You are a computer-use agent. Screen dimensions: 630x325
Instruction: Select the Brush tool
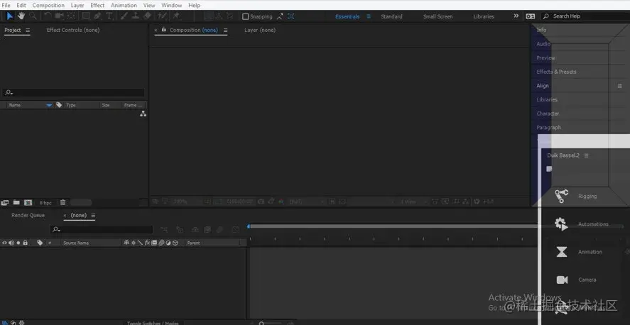point(124,16)
